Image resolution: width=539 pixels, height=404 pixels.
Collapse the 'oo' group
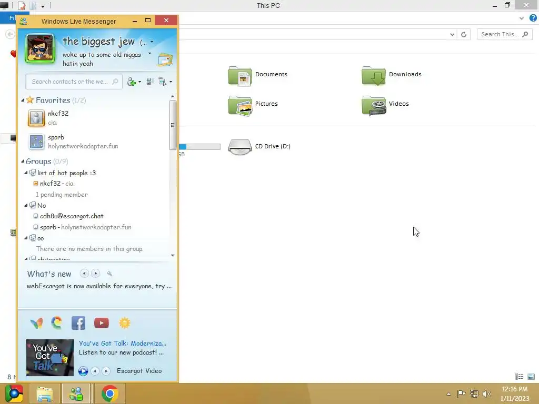(x=26, y=238)
